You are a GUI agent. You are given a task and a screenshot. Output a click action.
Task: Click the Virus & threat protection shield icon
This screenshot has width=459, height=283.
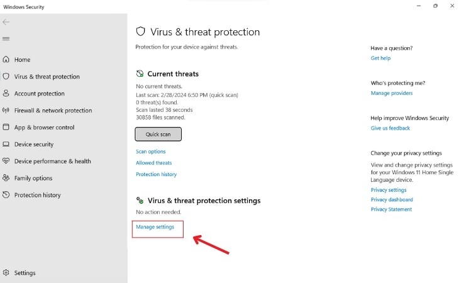pos(6,77)
